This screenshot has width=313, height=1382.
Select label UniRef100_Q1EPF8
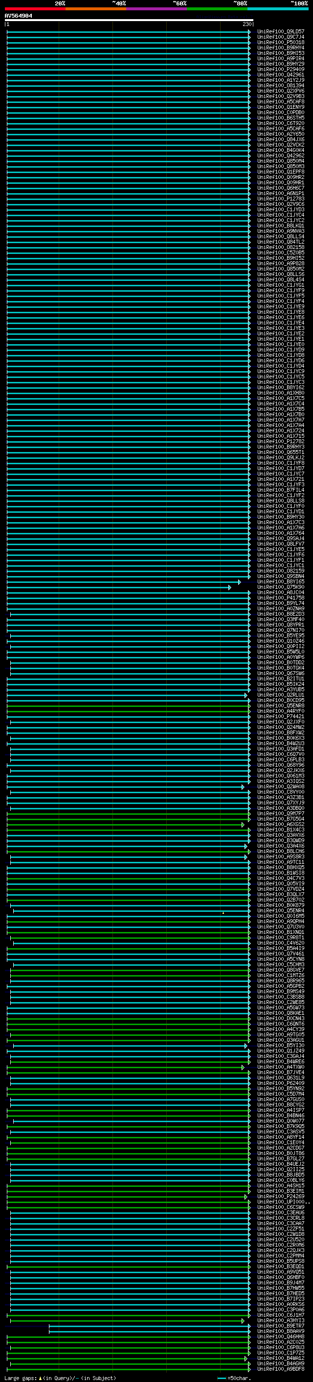click(x=281, y=172)
